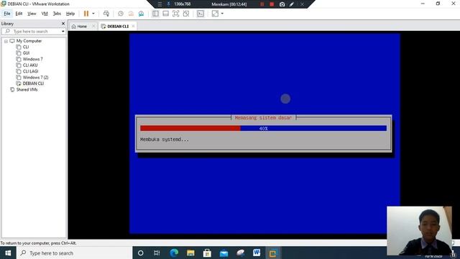This screenshot has width=460, height=259.
Task: Toggle the Show library sidebar icon
Action: [x=155, y=14]
